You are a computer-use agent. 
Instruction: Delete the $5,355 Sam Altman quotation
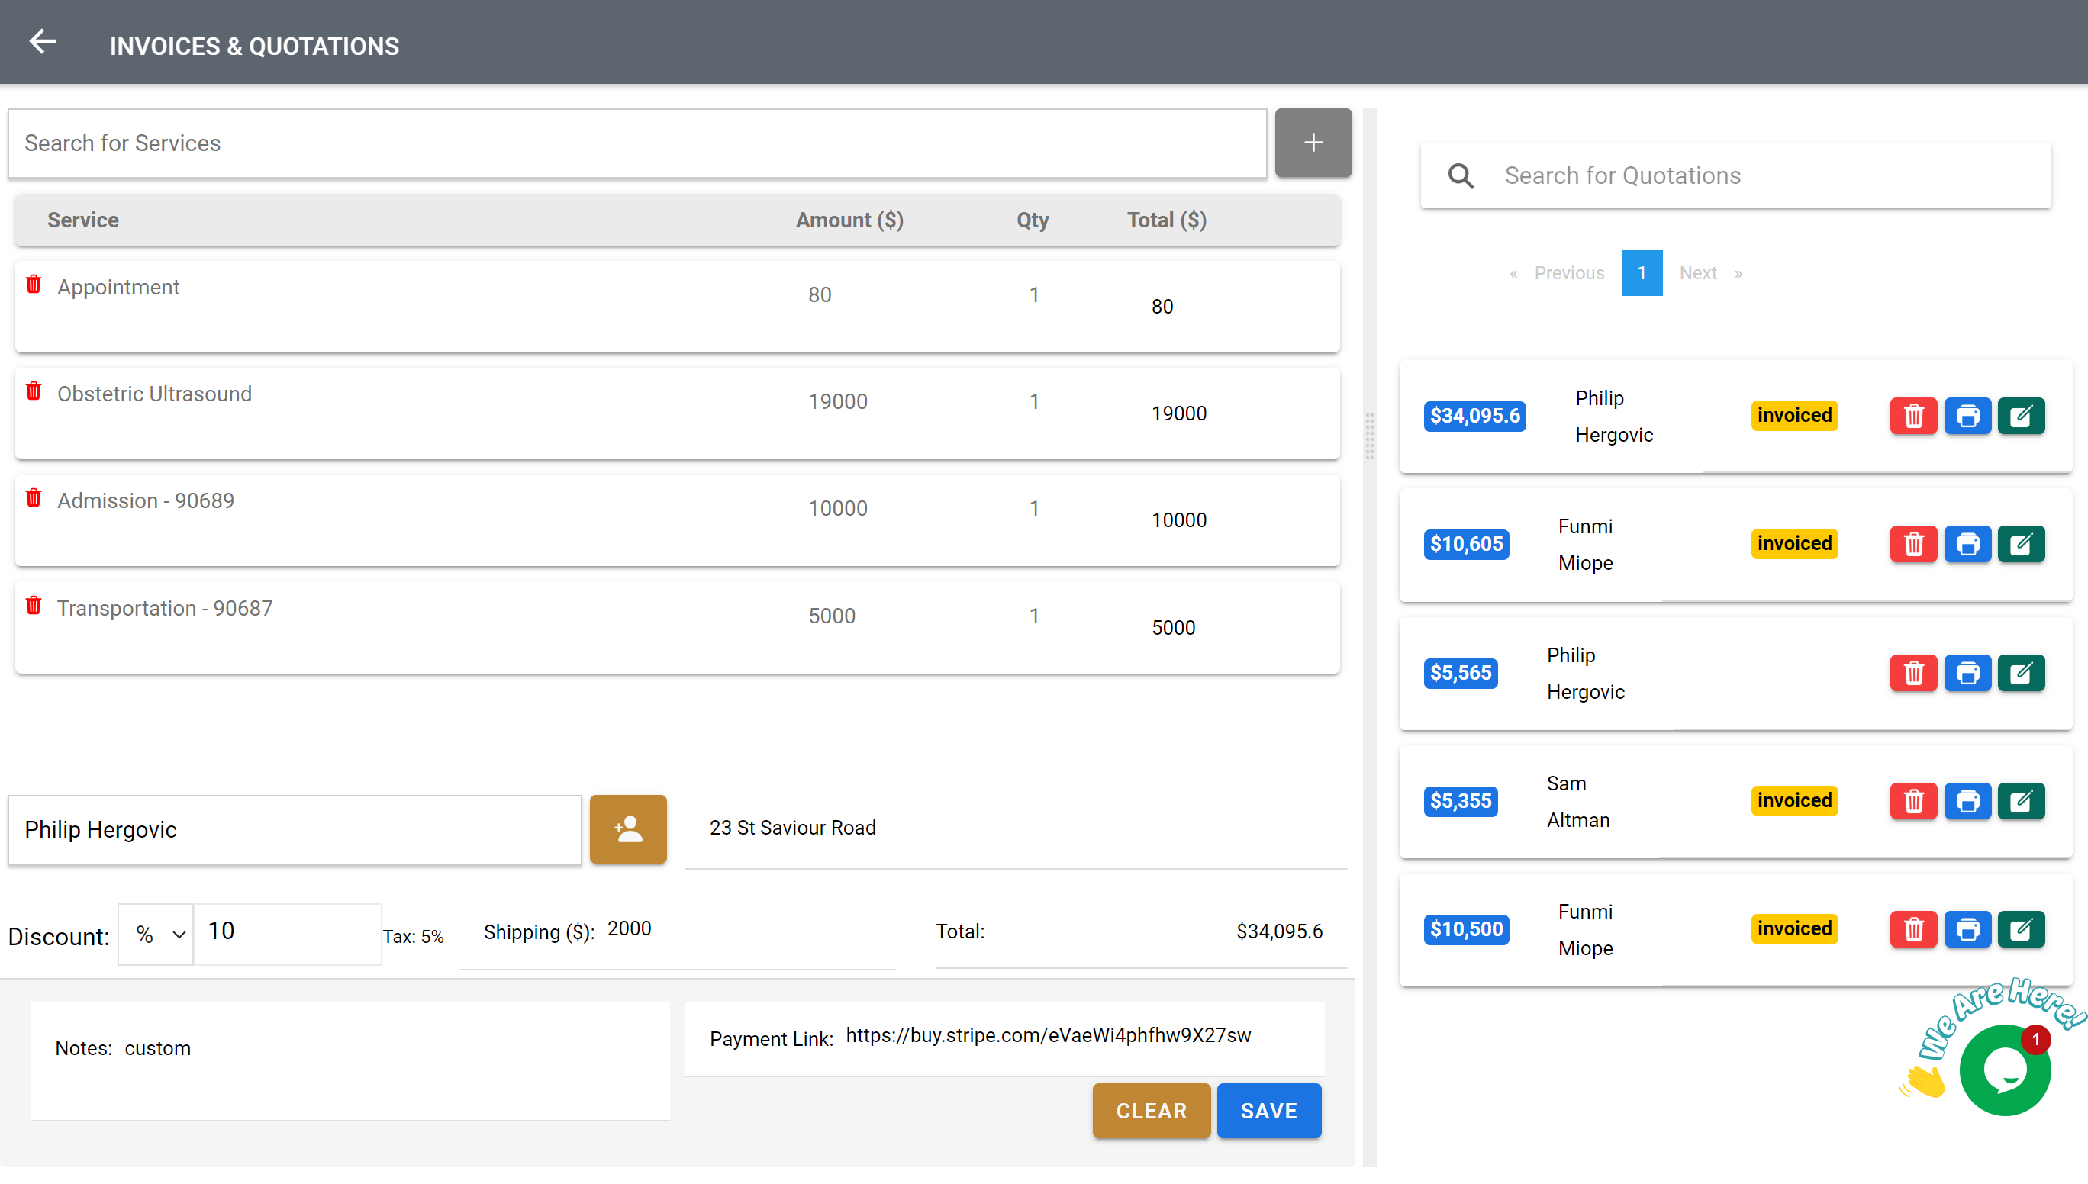click(1913, 802)
